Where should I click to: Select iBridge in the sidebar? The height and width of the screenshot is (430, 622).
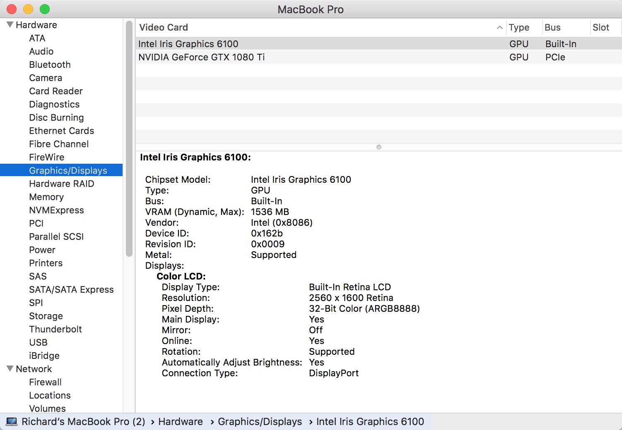click(44, 356)
